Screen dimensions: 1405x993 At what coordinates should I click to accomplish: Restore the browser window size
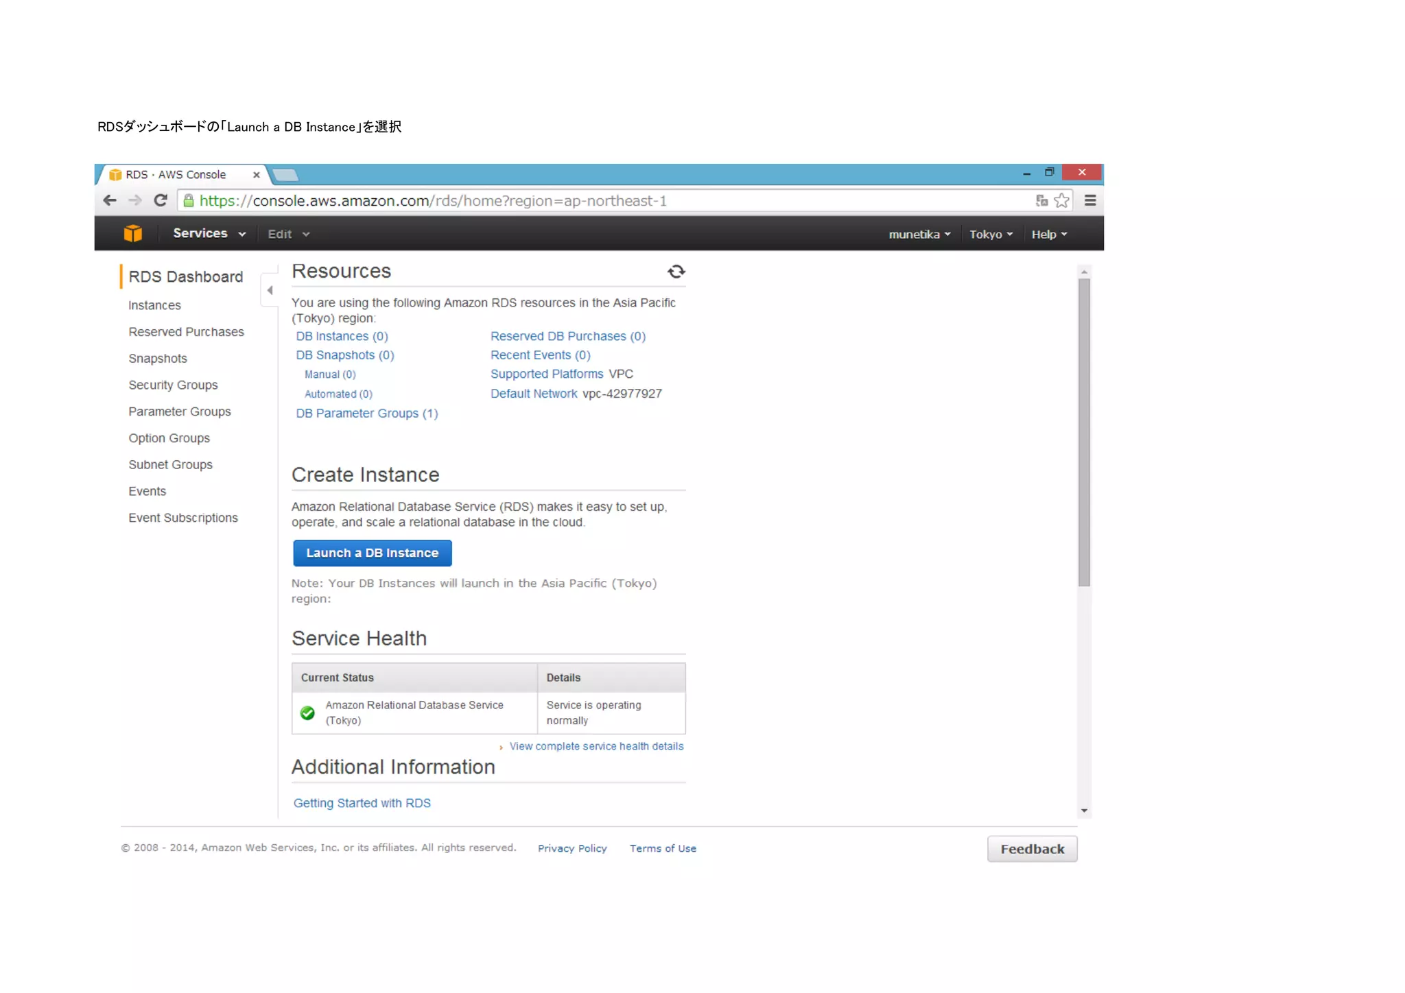tap(1049, 173)
